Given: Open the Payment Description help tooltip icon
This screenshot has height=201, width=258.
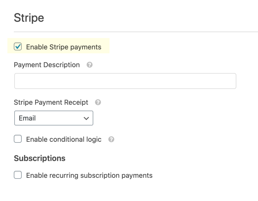Looking at the screenshot, I should click(89, 65).
